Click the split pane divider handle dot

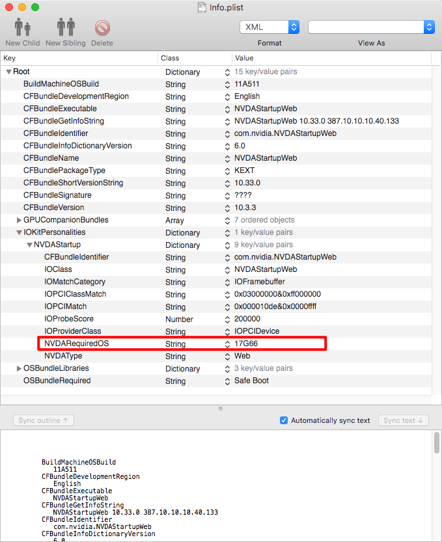[x=221, y=409]
